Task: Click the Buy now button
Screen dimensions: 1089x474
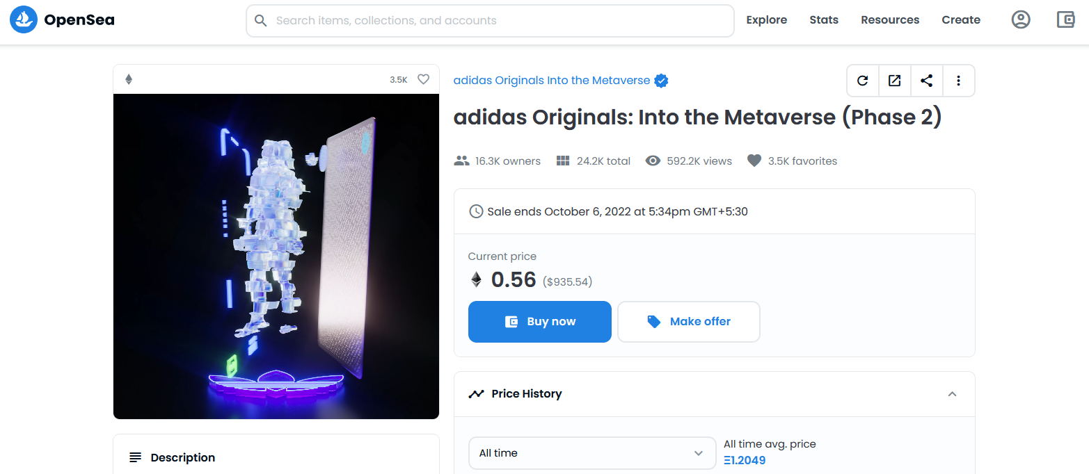Action: [540, 322]
